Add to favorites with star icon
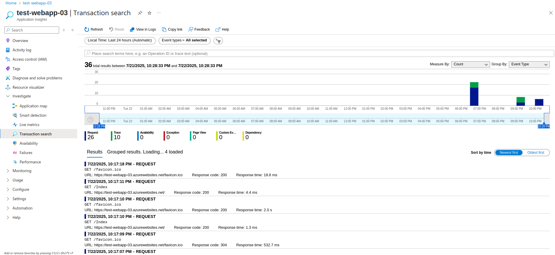 coord(150,13)
